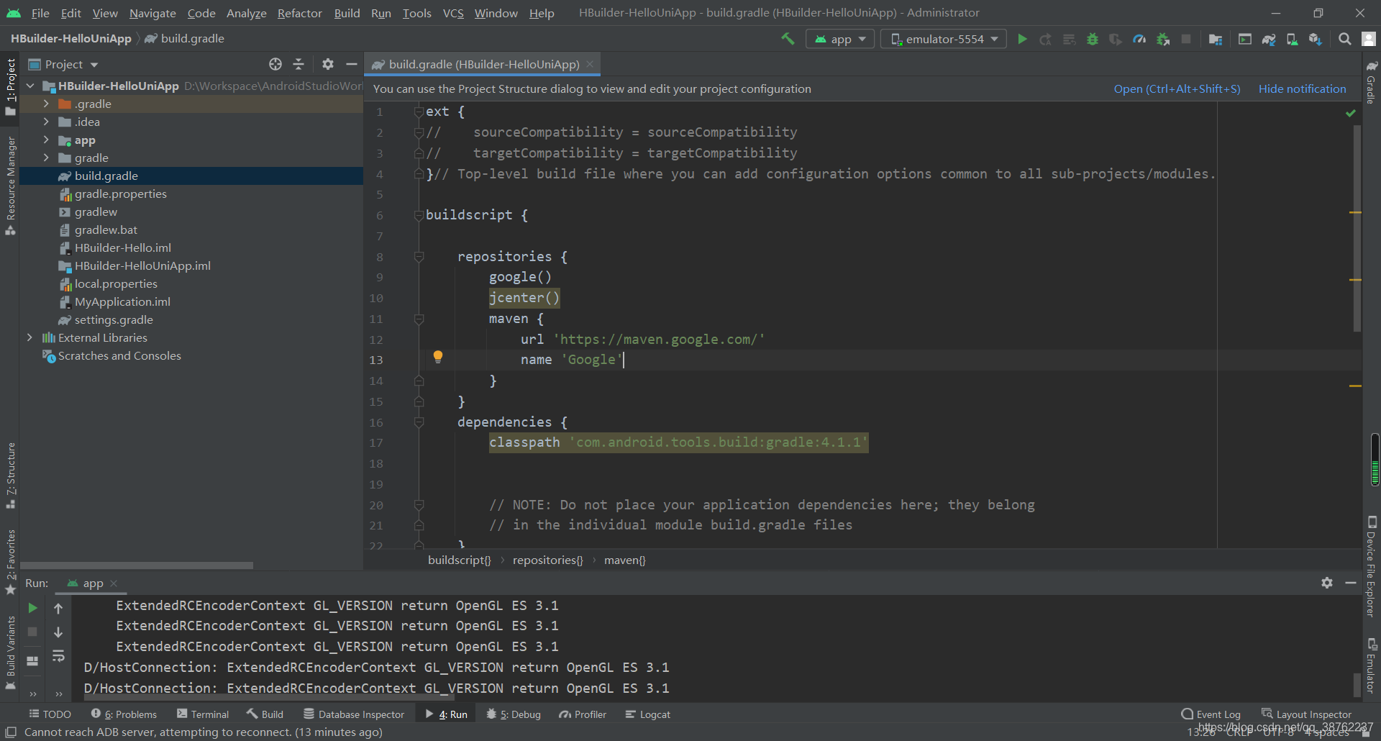This screenshot has height=741, width=1381.
Task: Open Project Structure from the toolbar icon
Action: point(1216,39)
